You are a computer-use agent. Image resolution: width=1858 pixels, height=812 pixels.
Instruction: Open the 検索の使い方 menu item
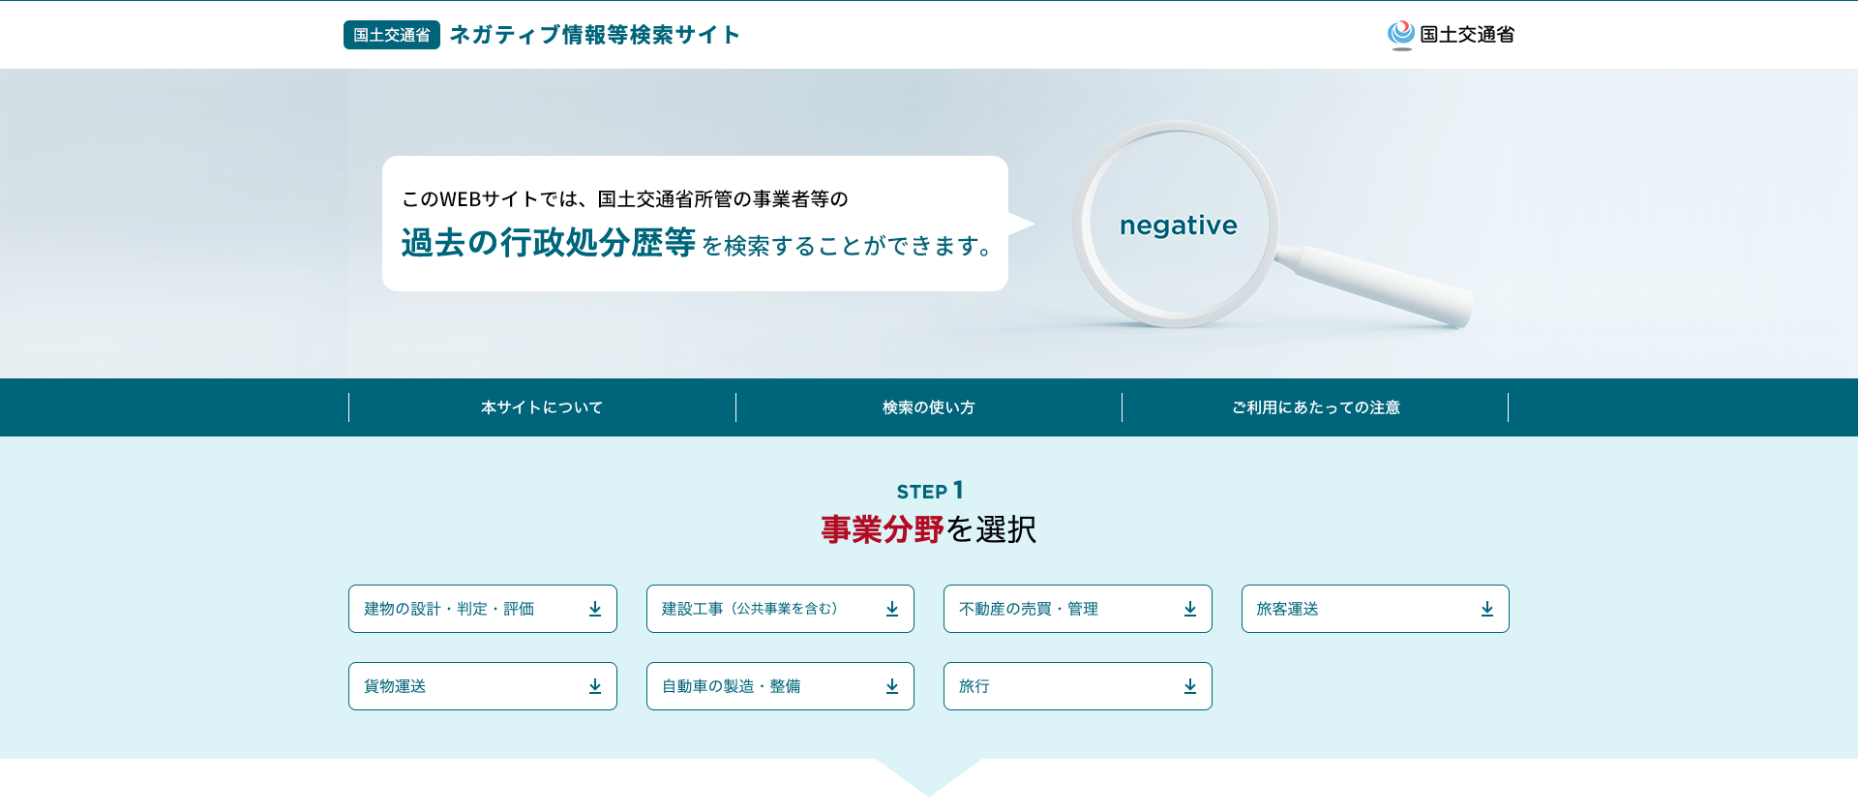click(929, 407)
